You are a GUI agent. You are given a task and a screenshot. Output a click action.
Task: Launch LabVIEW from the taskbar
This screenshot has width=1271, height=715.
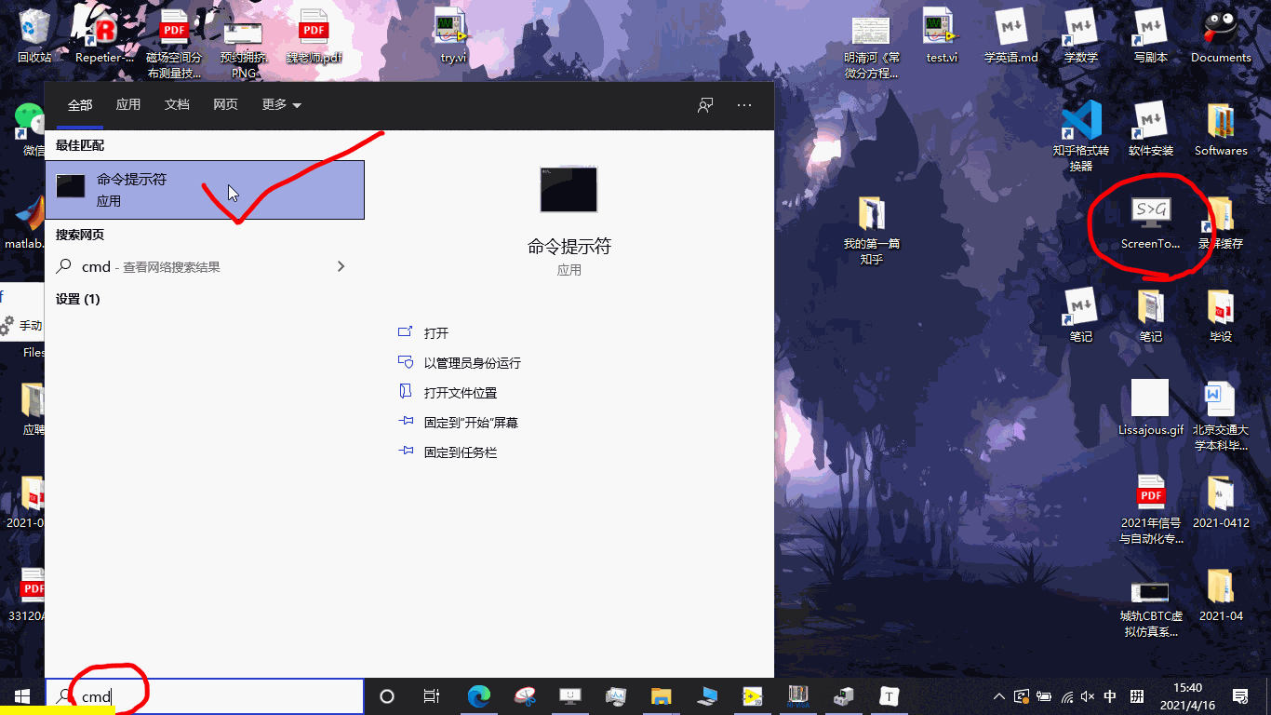752,695
